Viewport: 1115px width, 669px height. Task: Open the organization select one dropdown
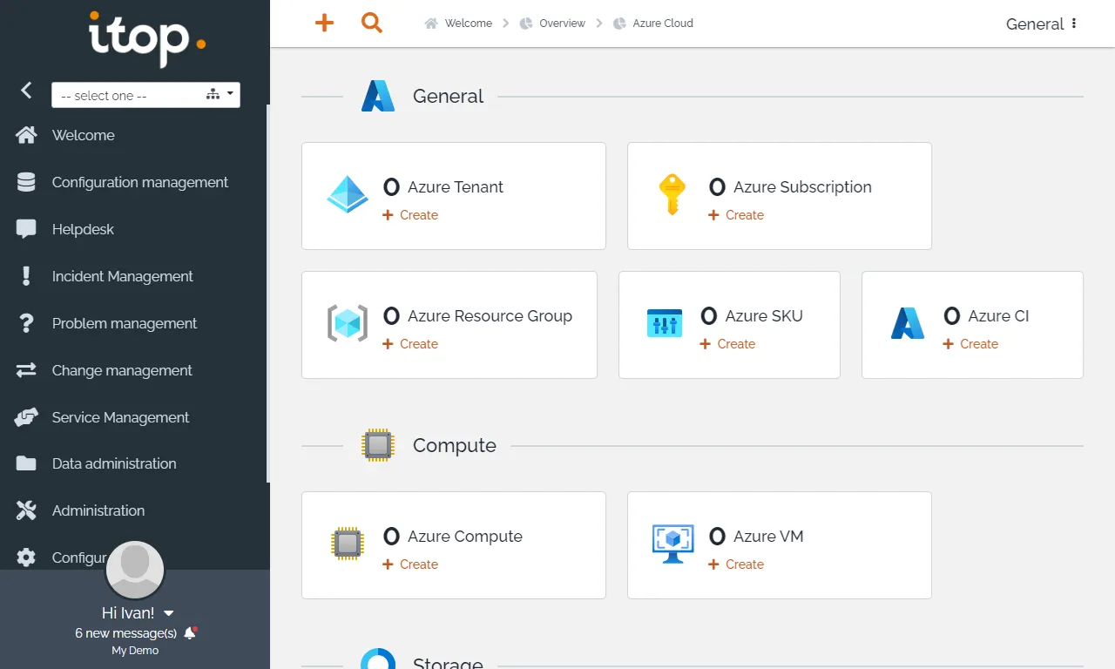(x=145, y=95)
